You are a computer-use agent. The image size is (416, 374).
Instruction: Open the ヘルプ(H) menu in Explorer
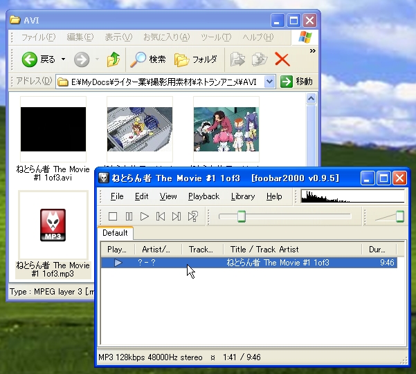258,37
